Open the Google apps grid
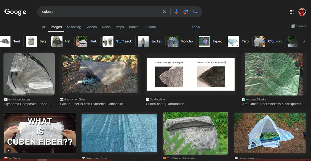311x161 pixels. pyautogui.click(x=292, y=12)
